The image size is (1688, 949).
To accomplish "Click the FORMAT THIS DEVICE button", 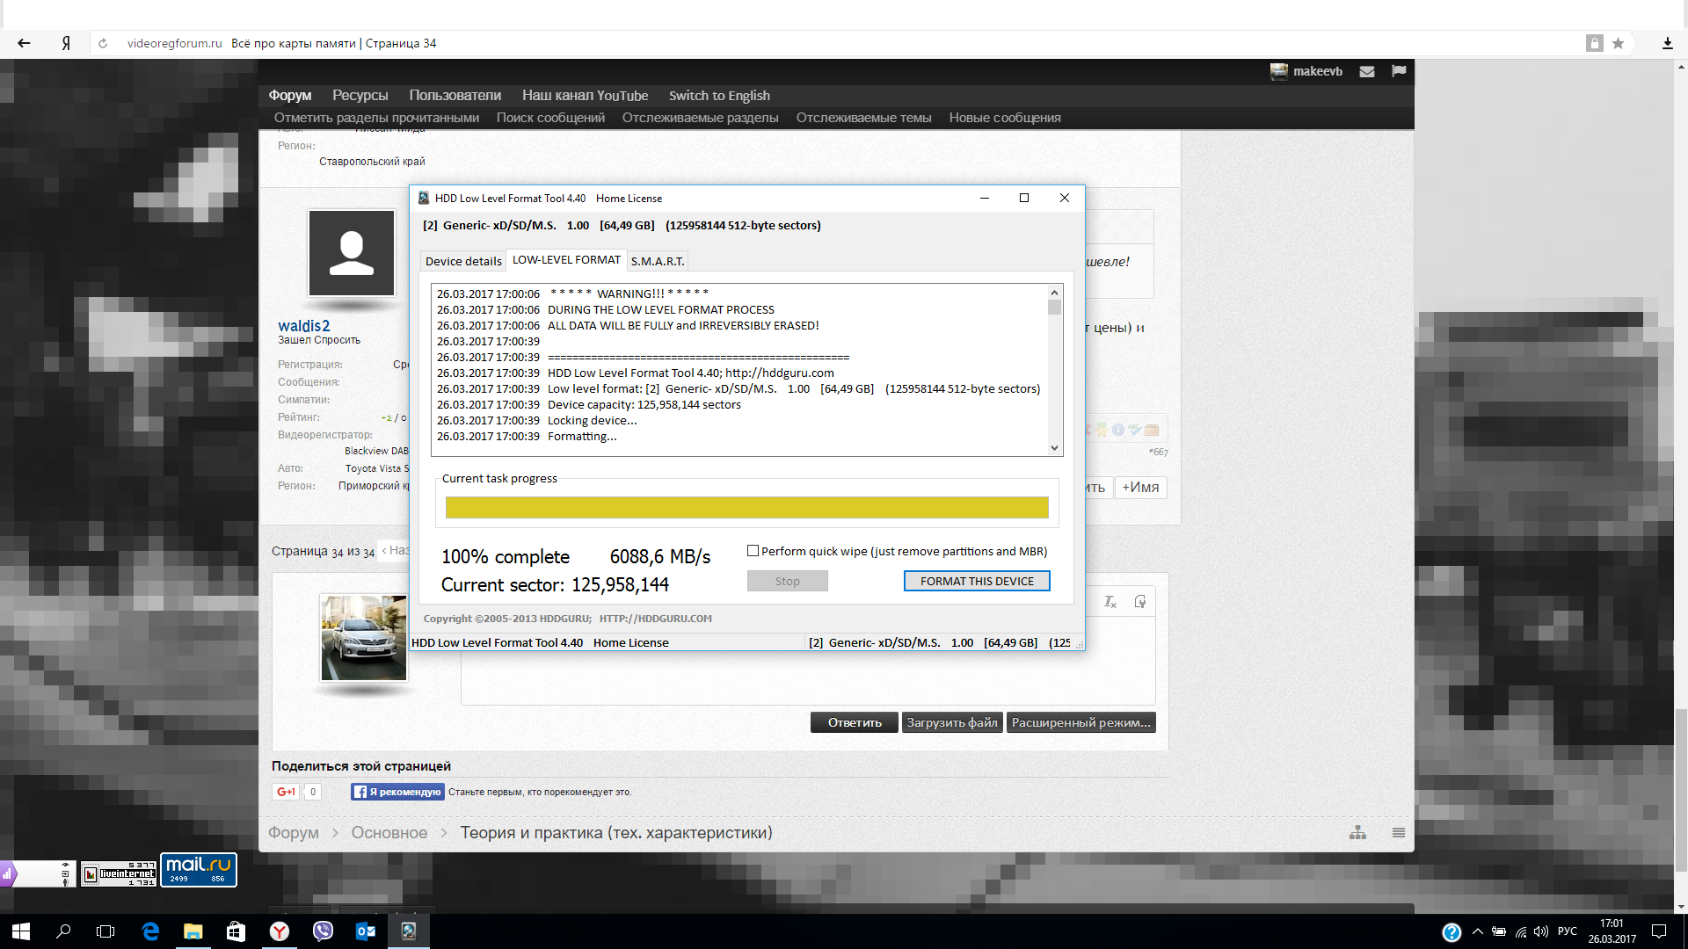I will [976, 581].
